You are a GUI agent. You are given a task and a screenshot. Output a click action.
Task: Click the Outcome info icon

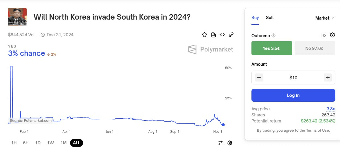(273, 36)
